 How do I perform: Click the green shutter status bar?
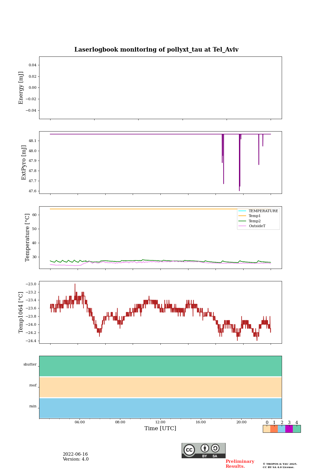[160, 366]
